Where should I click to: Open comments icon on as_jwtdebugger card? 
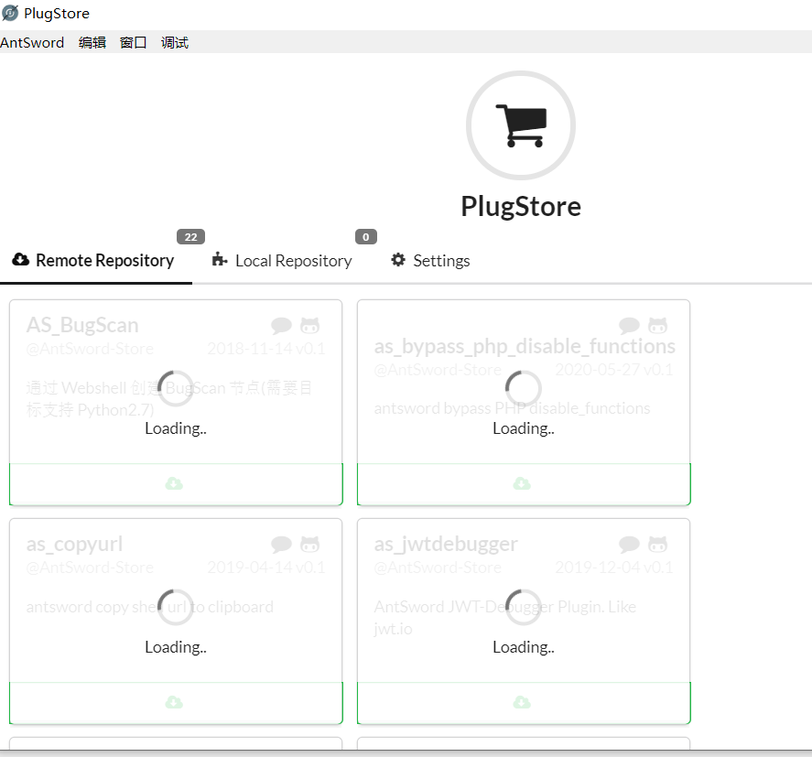pos(630,545)
